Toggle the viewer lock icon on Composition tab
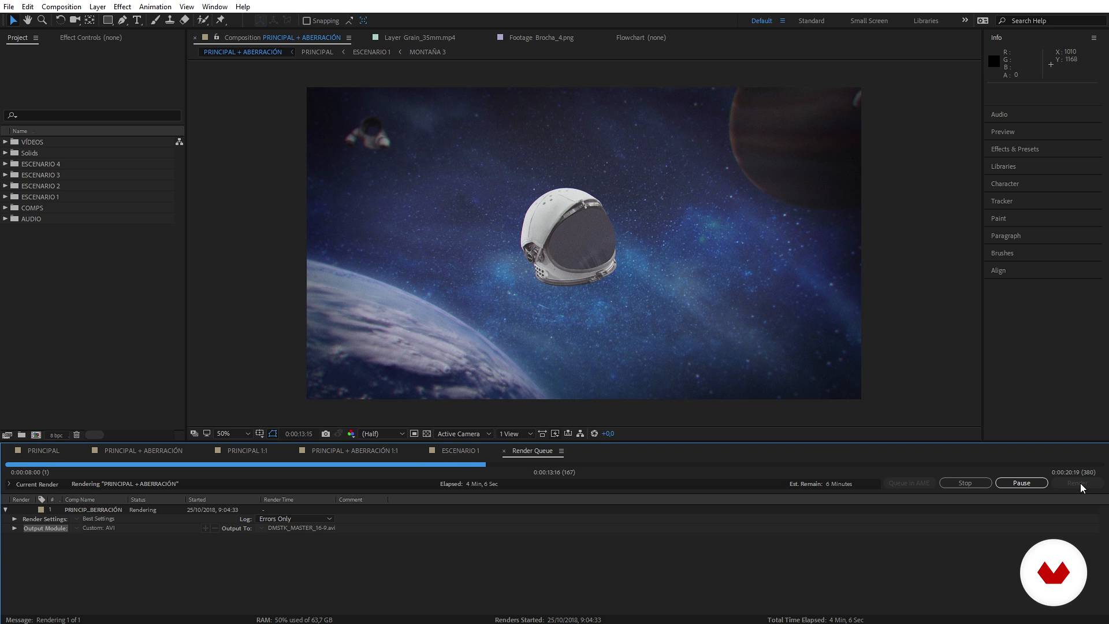 coord(217,37)
